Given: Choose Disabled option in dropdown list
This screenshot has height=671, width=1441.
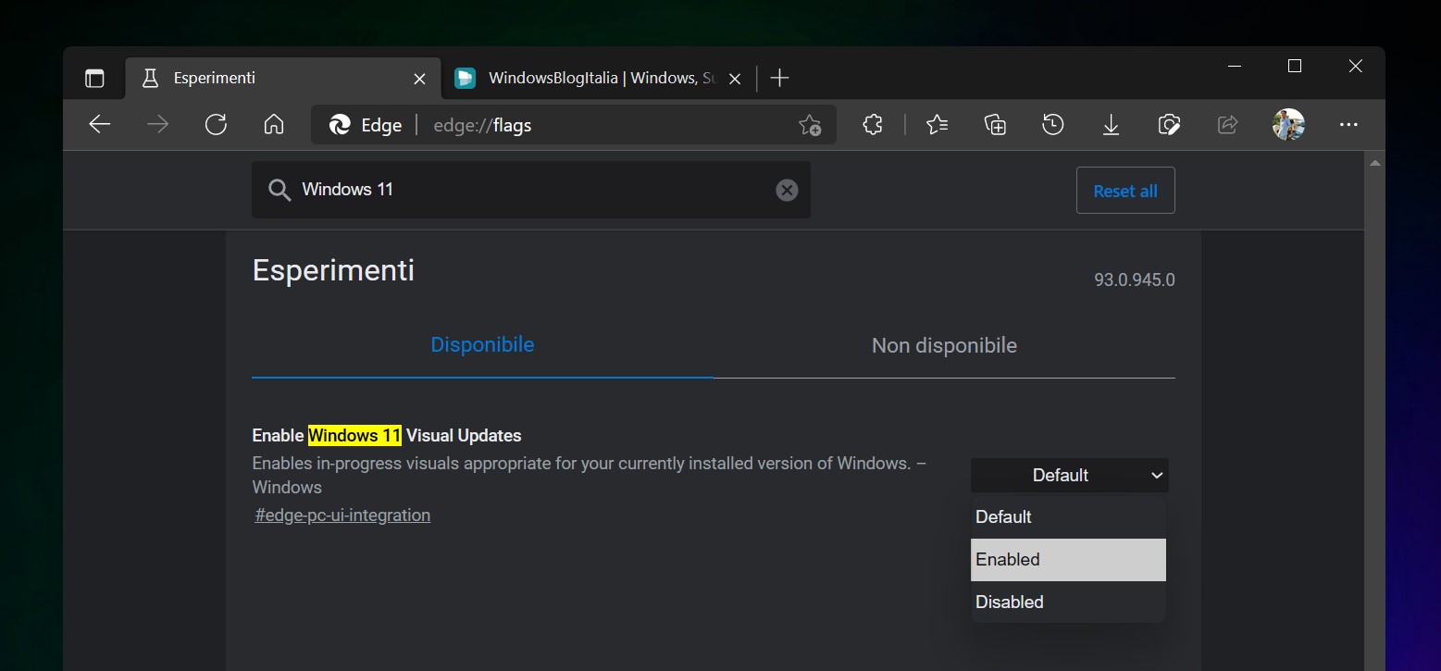Looking at the screenshot, I should click(1068, 603).
